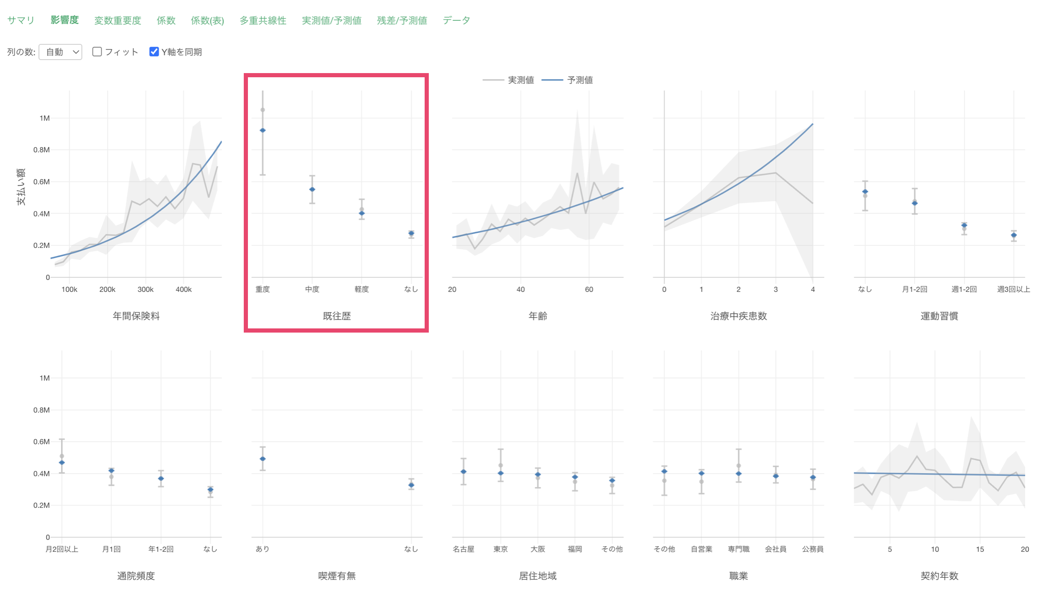Click the 既往歴 chart title

tap(337, 316)
